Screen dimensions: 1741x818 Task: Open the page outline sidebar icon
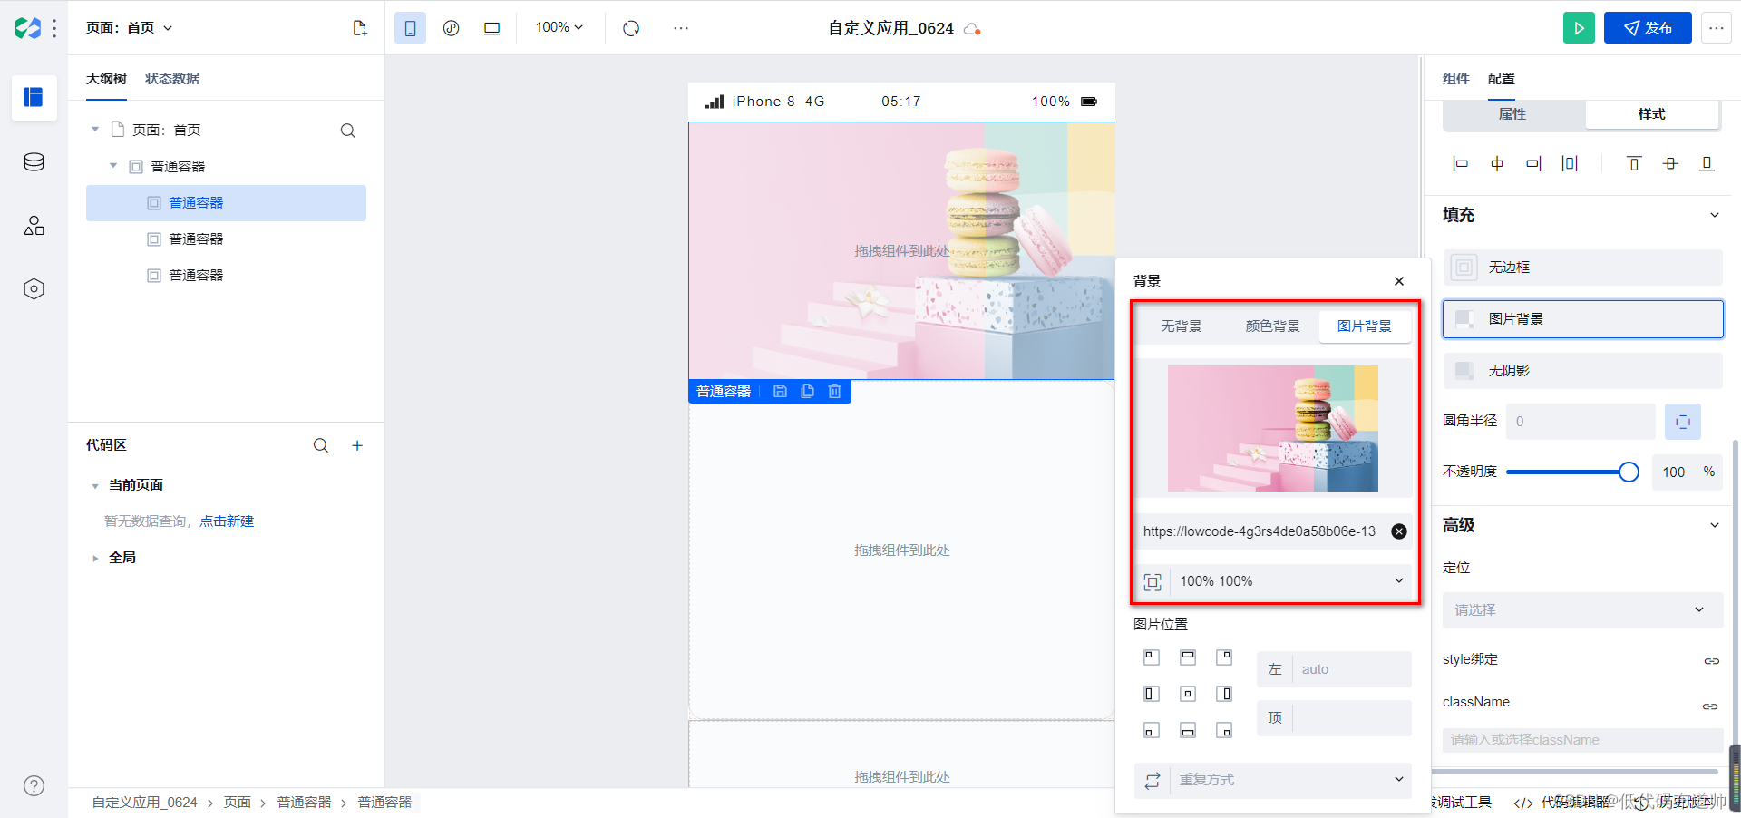34,97
